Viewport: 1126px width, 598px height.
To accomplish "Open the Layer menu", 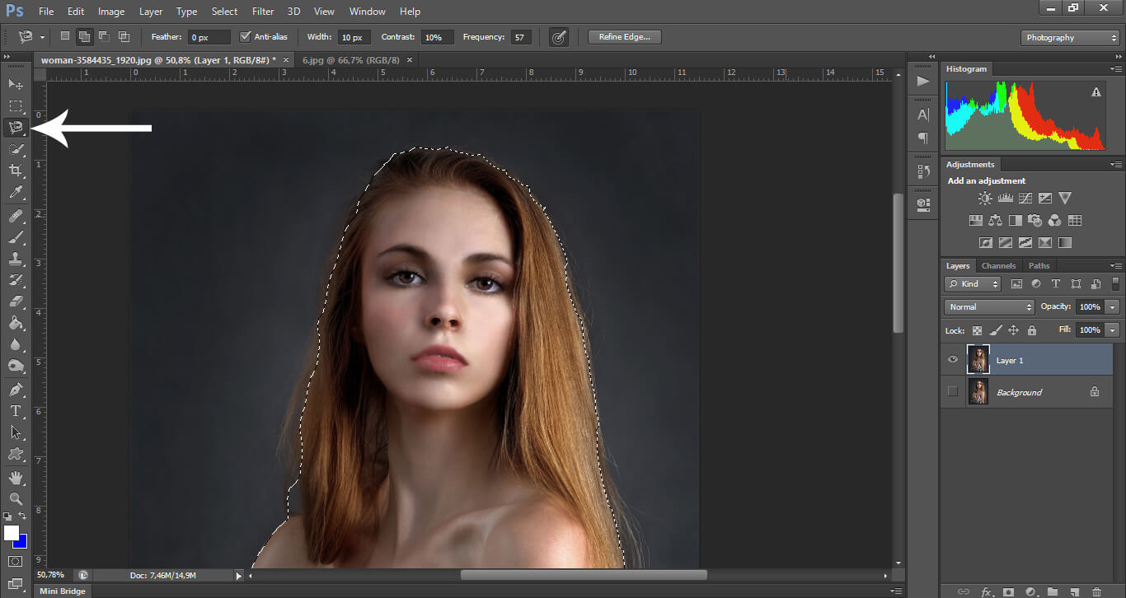I will click(151, 12).
